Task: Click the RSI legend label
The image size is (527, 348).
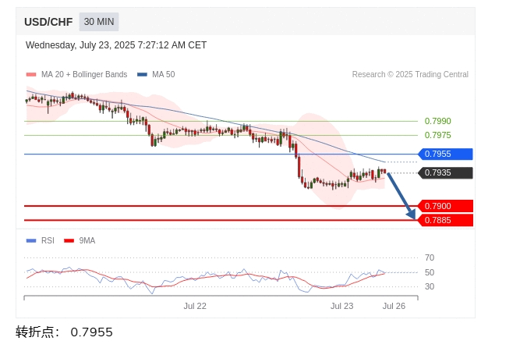Action: click(48, 240)
